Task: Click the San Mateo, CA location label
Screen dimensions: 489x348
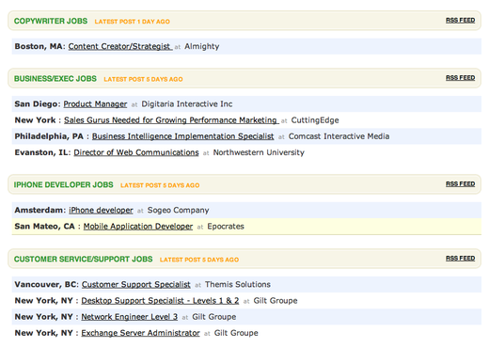Action: click(x=45, y=227)
